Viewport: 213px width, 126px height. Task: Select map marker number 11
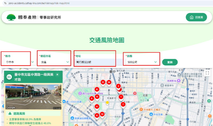pos(103,83)
